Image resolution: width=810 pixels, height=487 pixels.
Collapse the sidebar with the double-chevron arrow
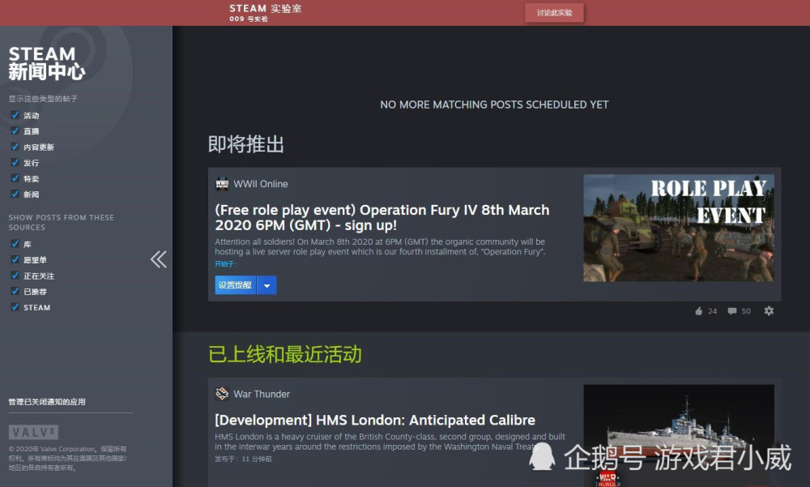[159, 259]
